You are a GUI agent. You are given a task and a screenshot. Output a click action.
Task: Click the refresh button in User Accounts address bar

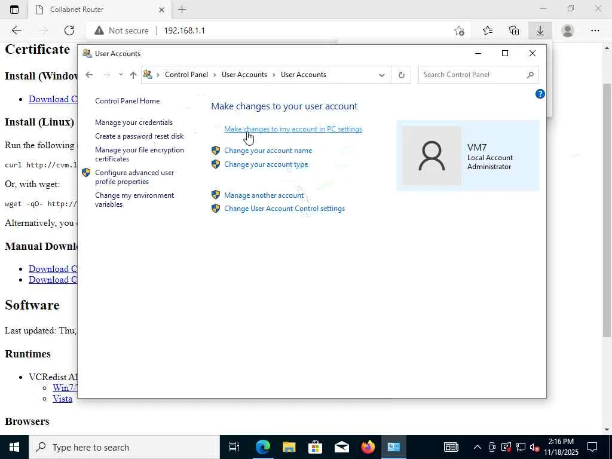[x=401, y=75]
